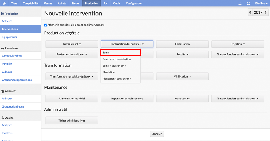
Task: Expand the Protection des cultures dropdown
Action: tap(72, 54)
